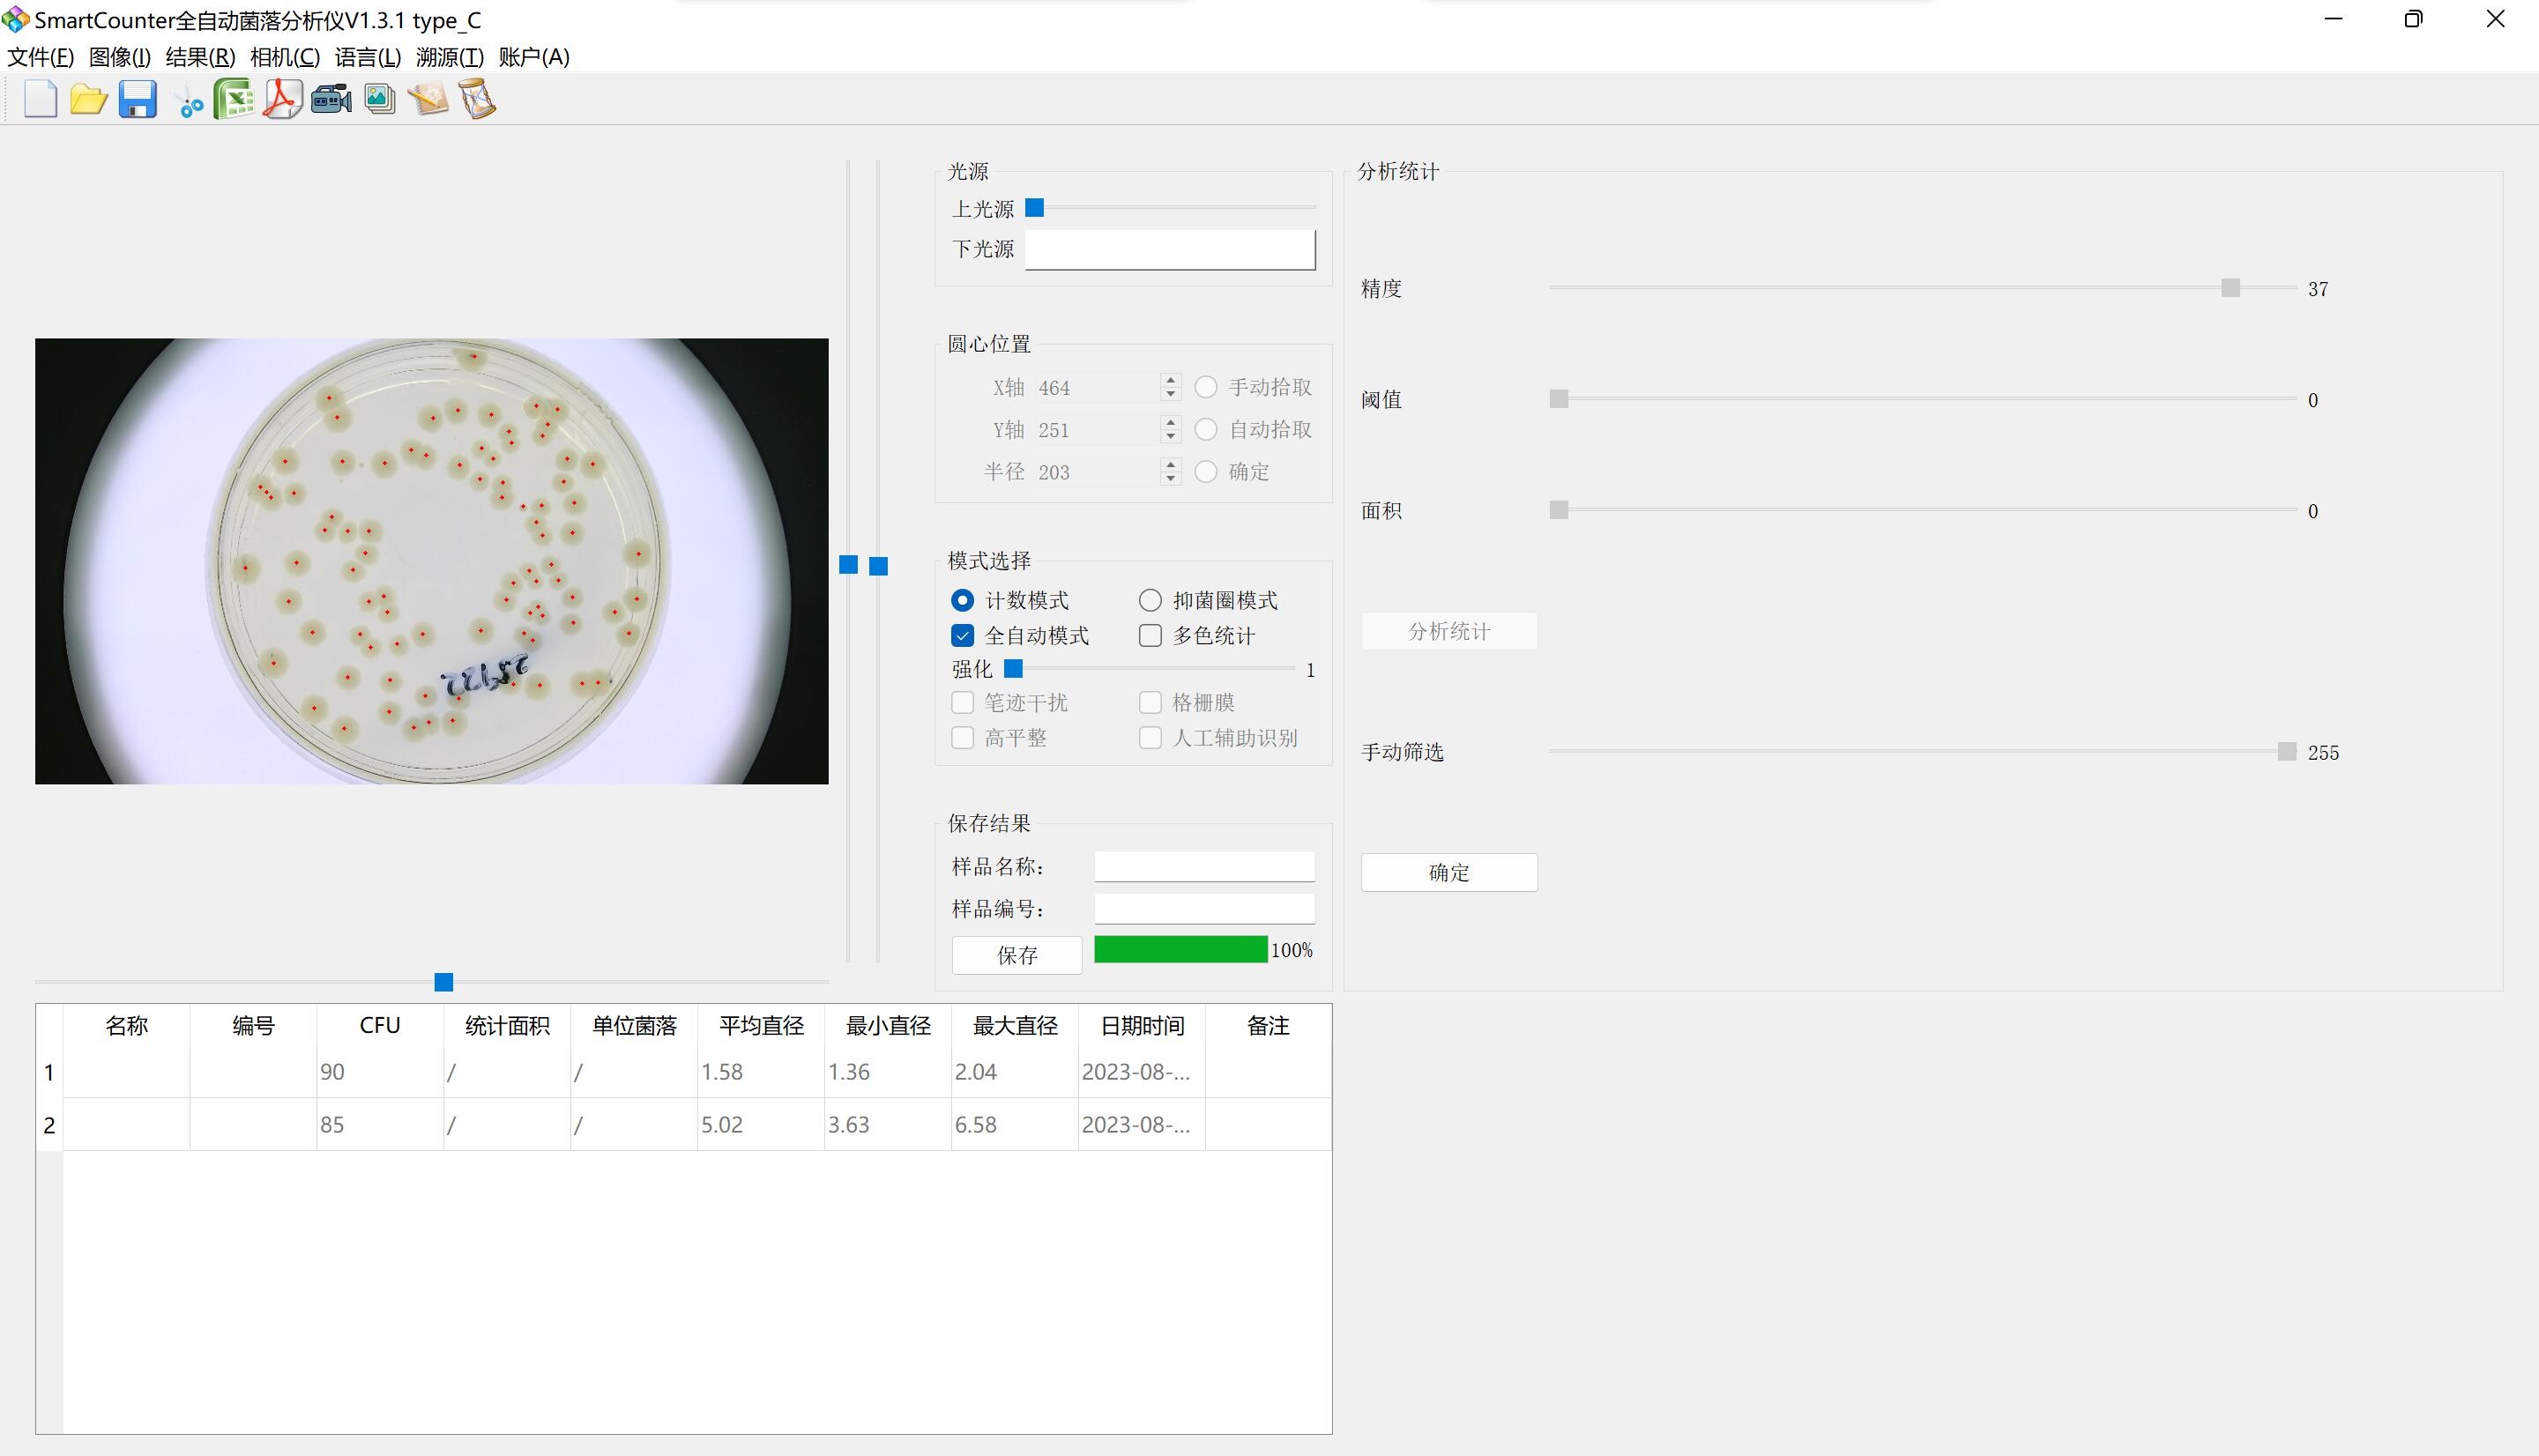
Task: Open the 相机(C) menu
Action: tap(285, 57)
